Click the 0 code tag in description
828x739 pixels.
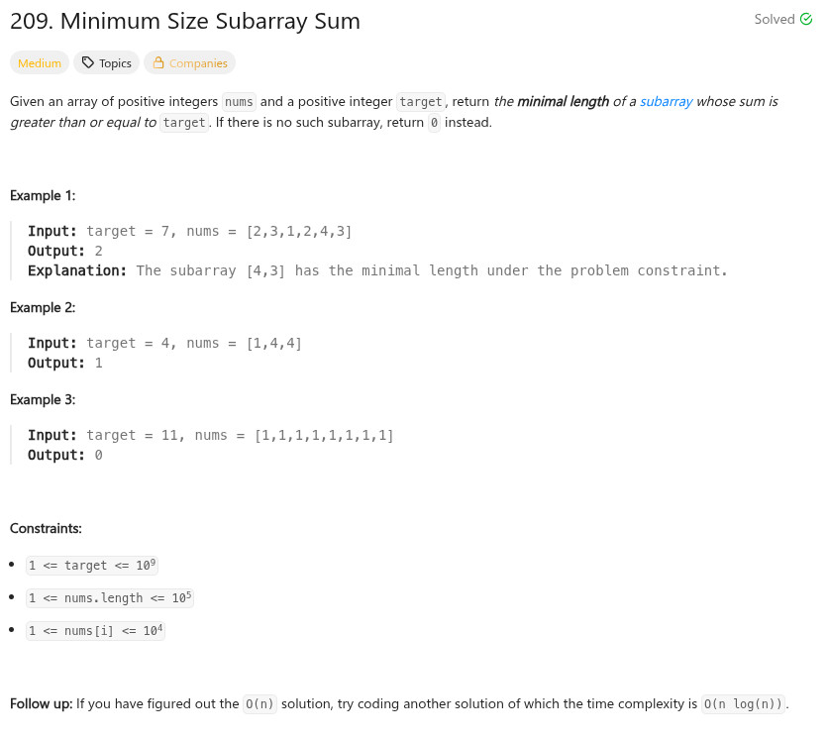pos(434,123)
